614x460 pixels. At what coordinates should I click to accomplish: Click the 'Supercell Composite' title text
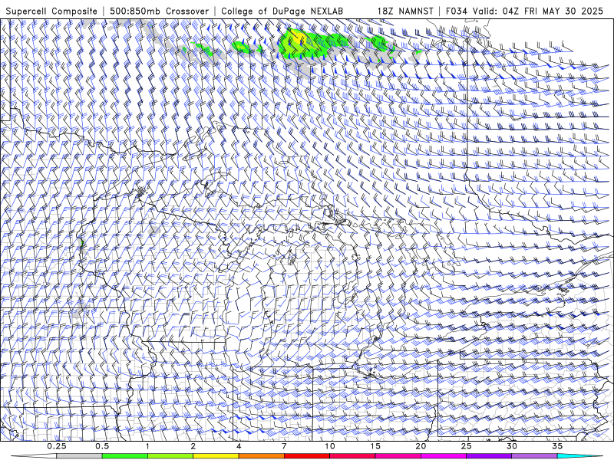[51, 11]
